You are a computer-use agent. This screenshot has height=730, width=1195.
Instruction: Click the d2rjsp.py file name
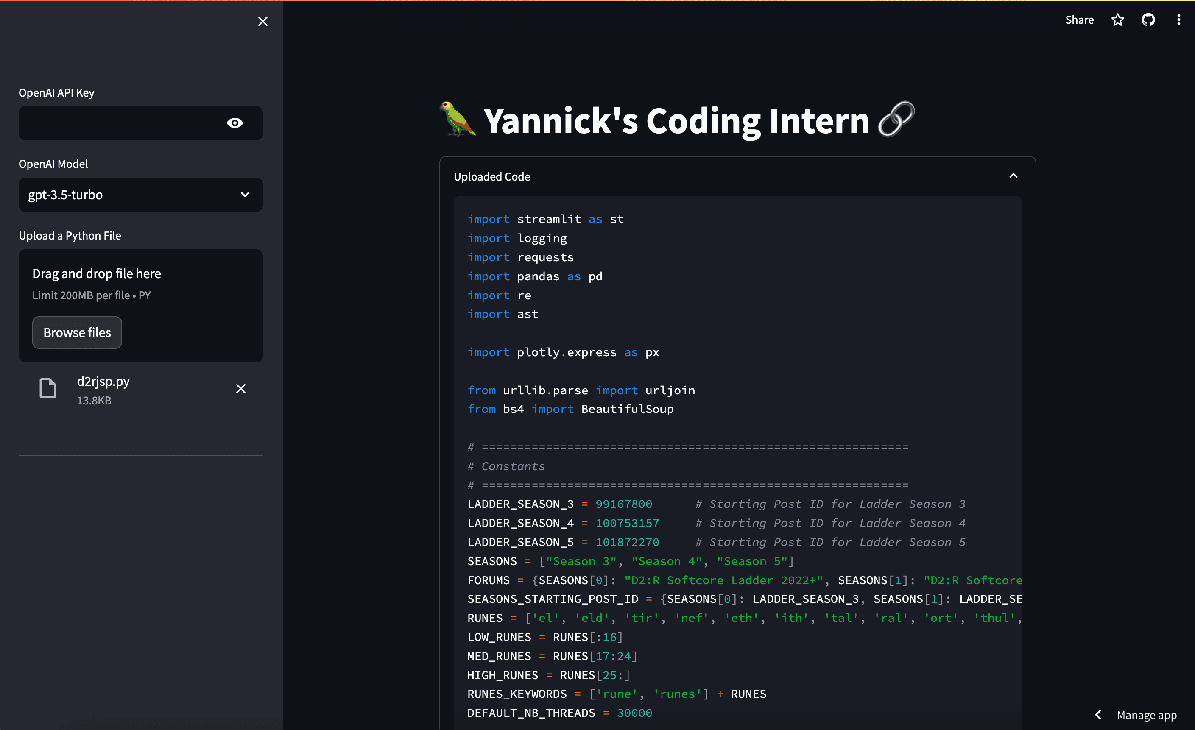click(103, 381)
